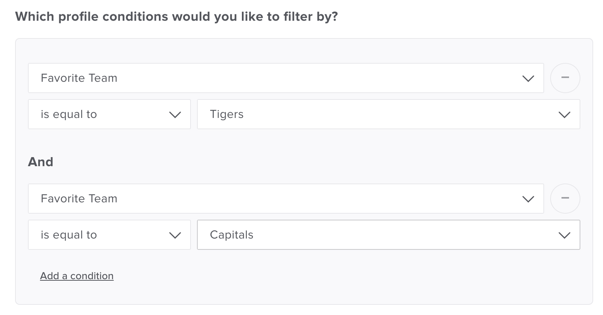This screenshot has width=603, height=315.
Task: Click empty space right of the 'And' label
Action: pyautogui.click(x=302, y=162)
